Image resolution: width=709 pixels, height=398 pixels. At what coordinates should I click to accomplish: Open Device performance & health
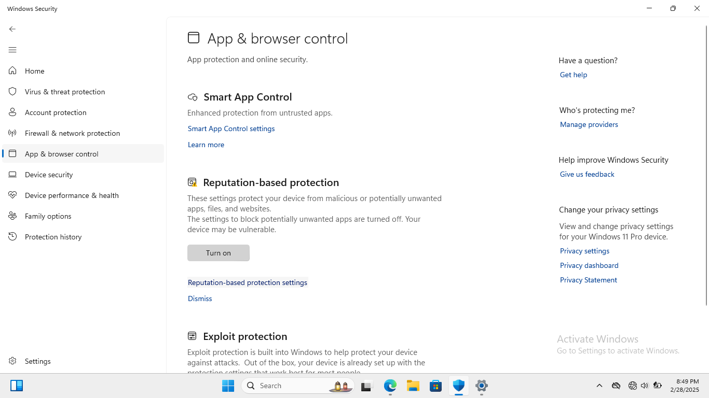tap(12, 195)
